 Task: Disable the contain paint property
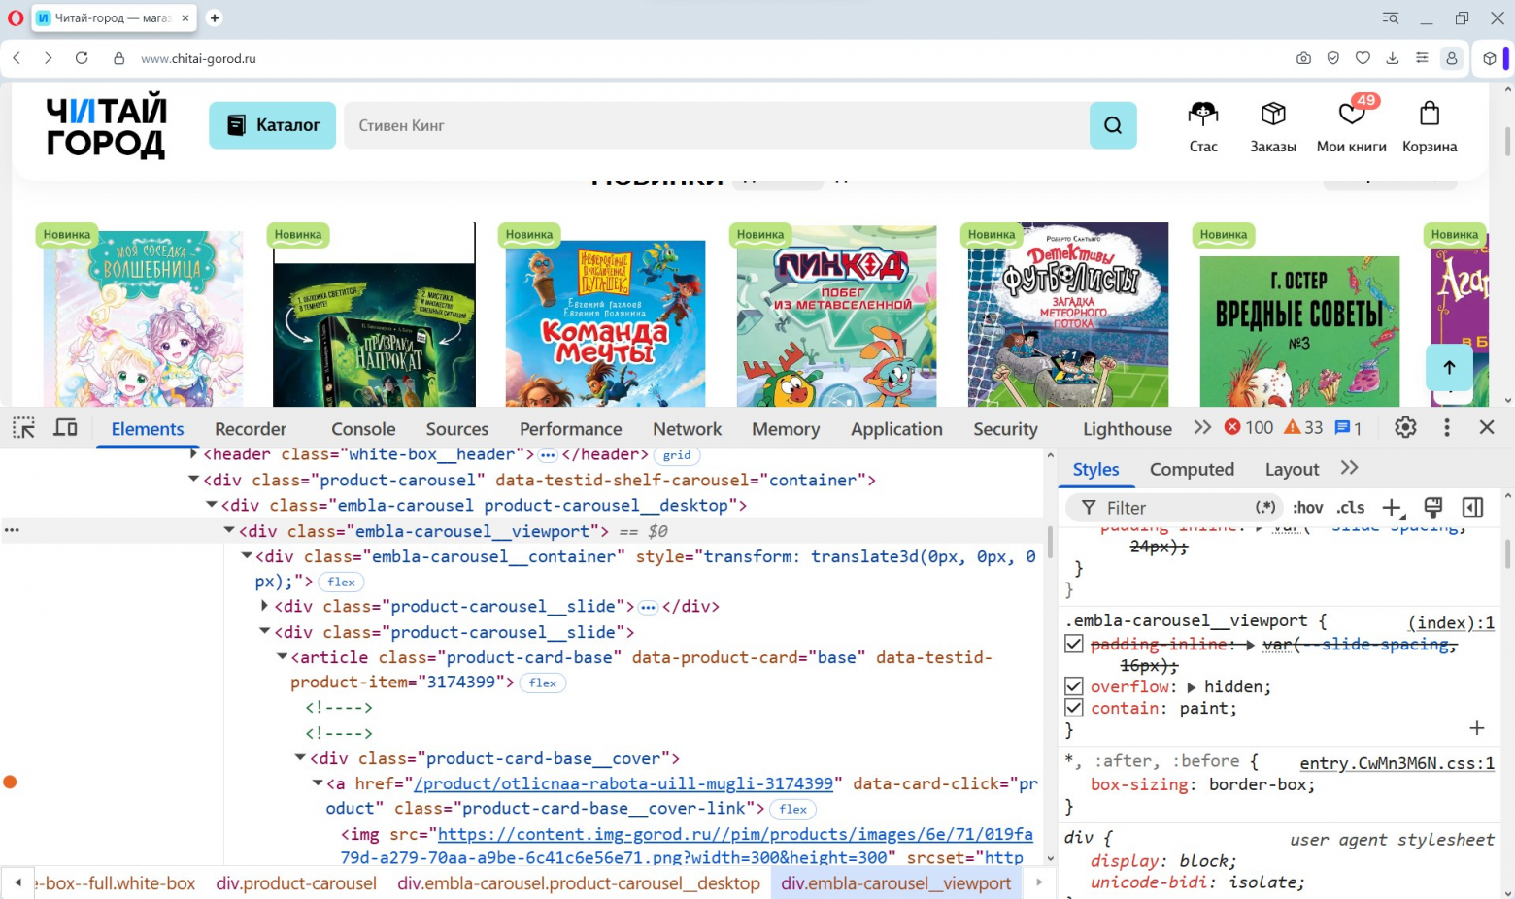[1073, 708]
